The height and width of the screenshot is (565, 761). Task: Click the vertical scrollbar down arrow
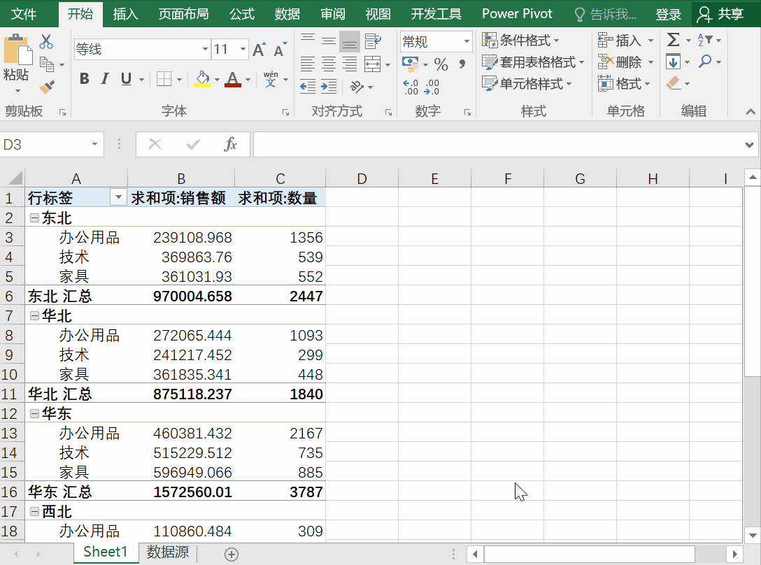pyautogui.click(x=753, y=536)
